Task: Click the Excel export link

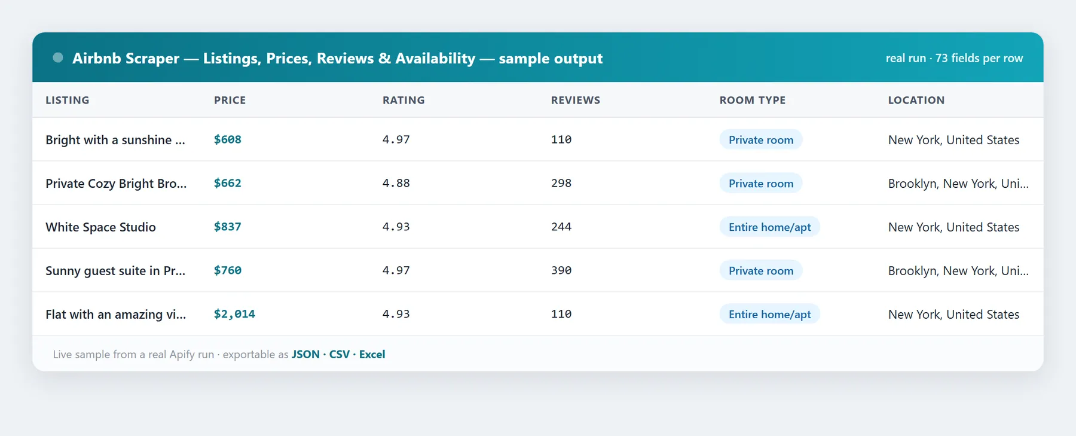Action: 372,354
